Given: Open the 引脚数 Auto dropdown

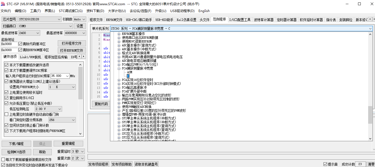Looking at the screenshot, I should click(x=79, y=19).
